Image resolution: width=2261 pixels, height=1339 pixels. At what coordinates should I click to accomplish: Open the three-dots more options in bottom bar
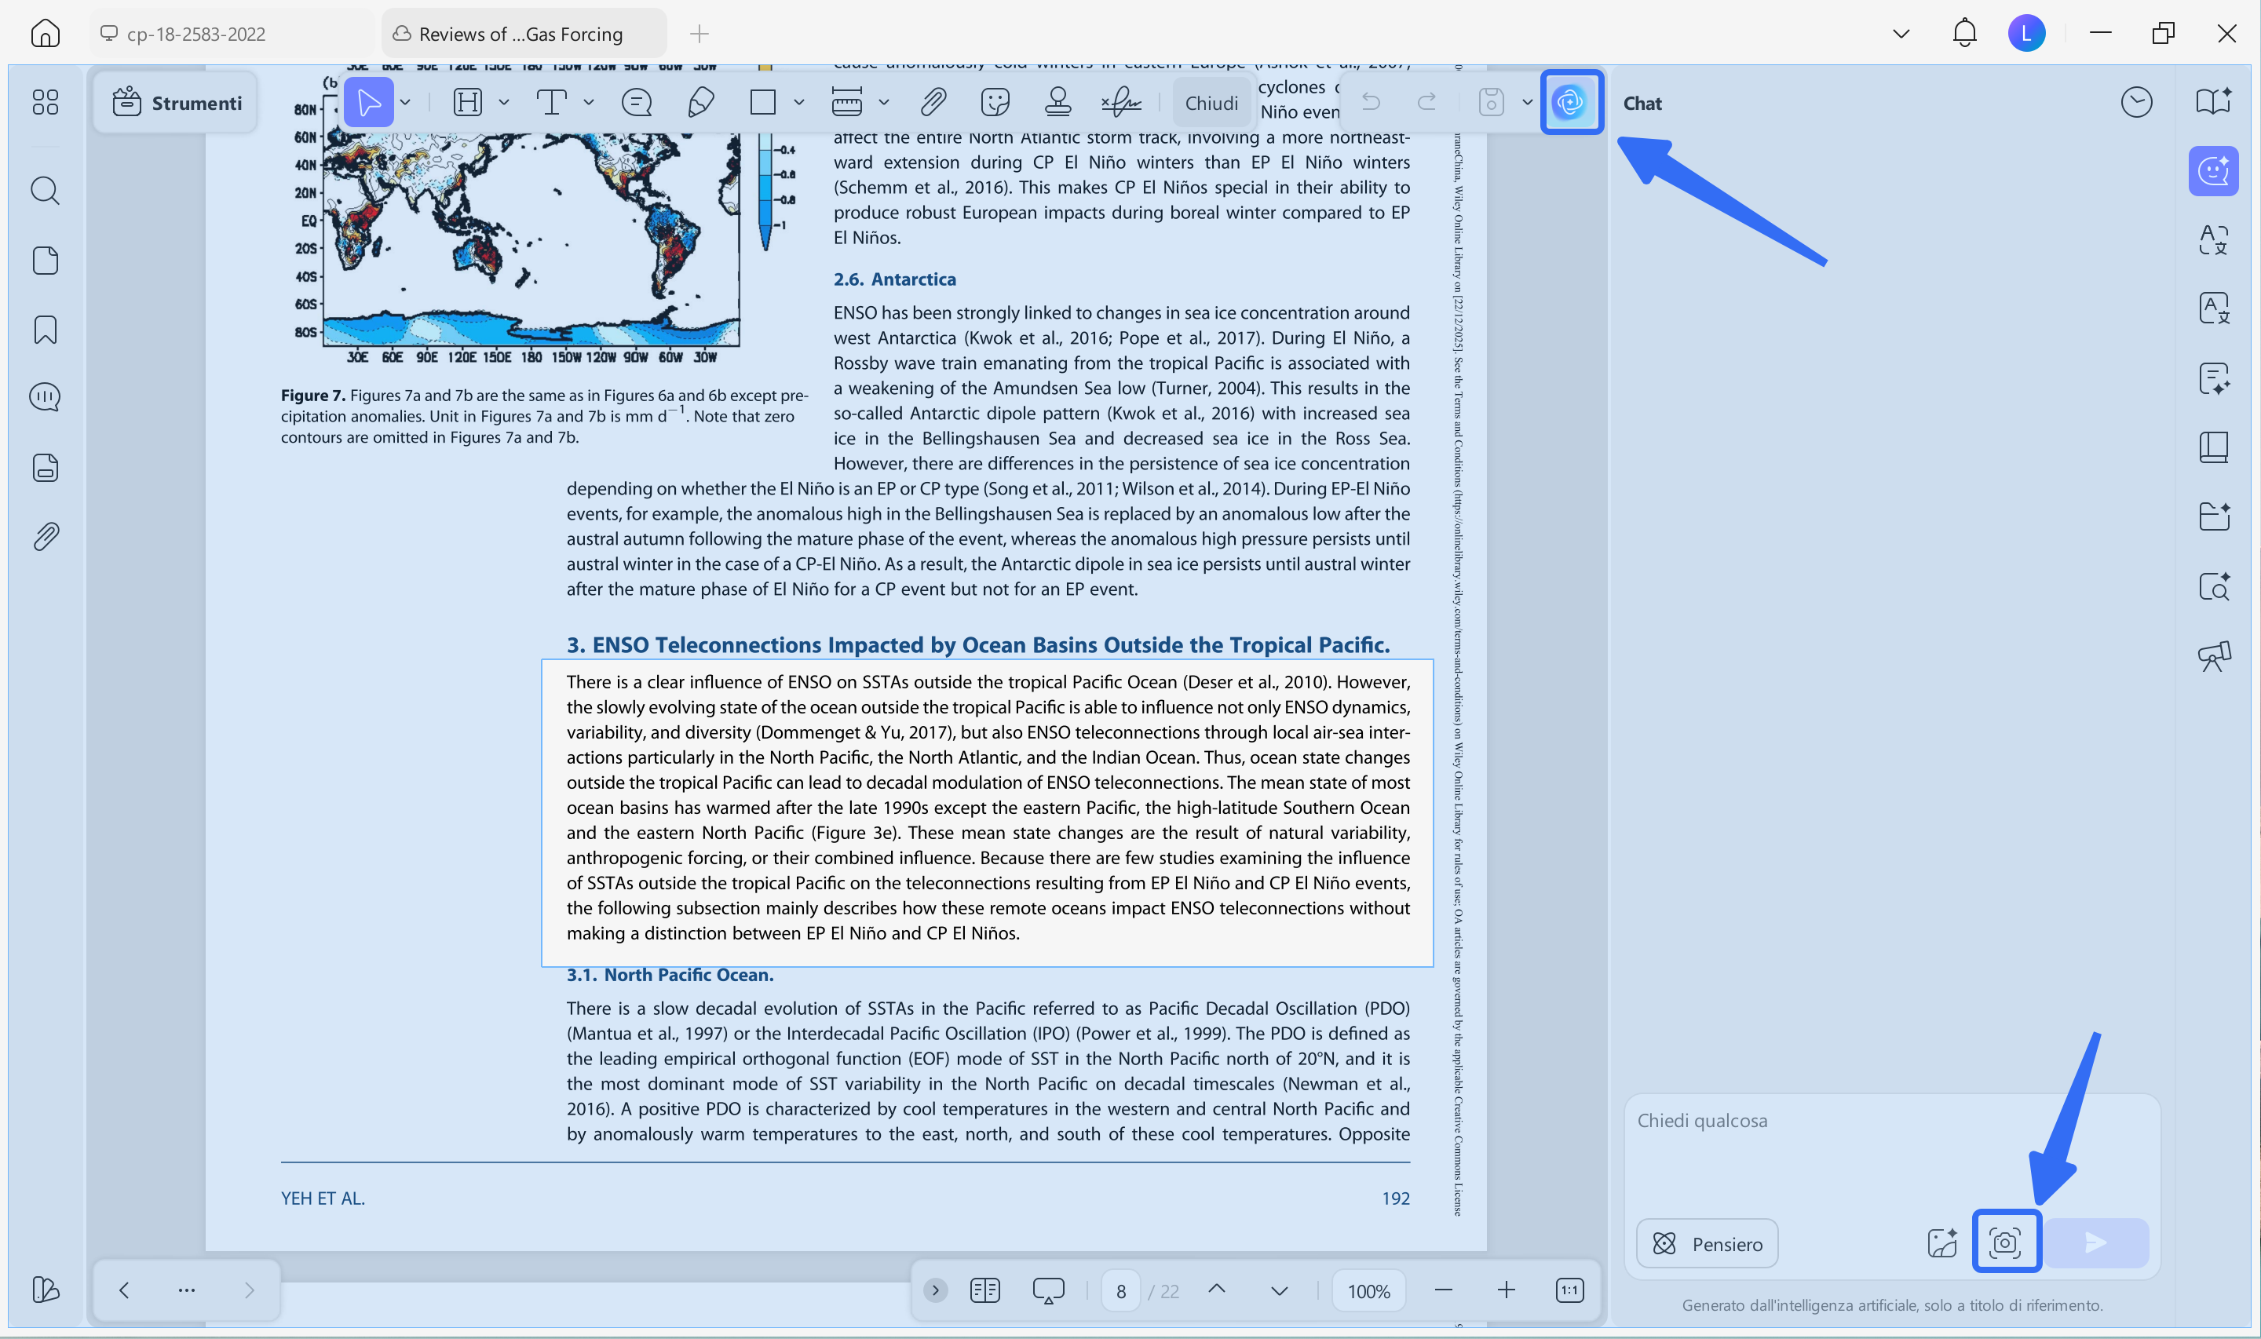click(x=187, y=1290)
